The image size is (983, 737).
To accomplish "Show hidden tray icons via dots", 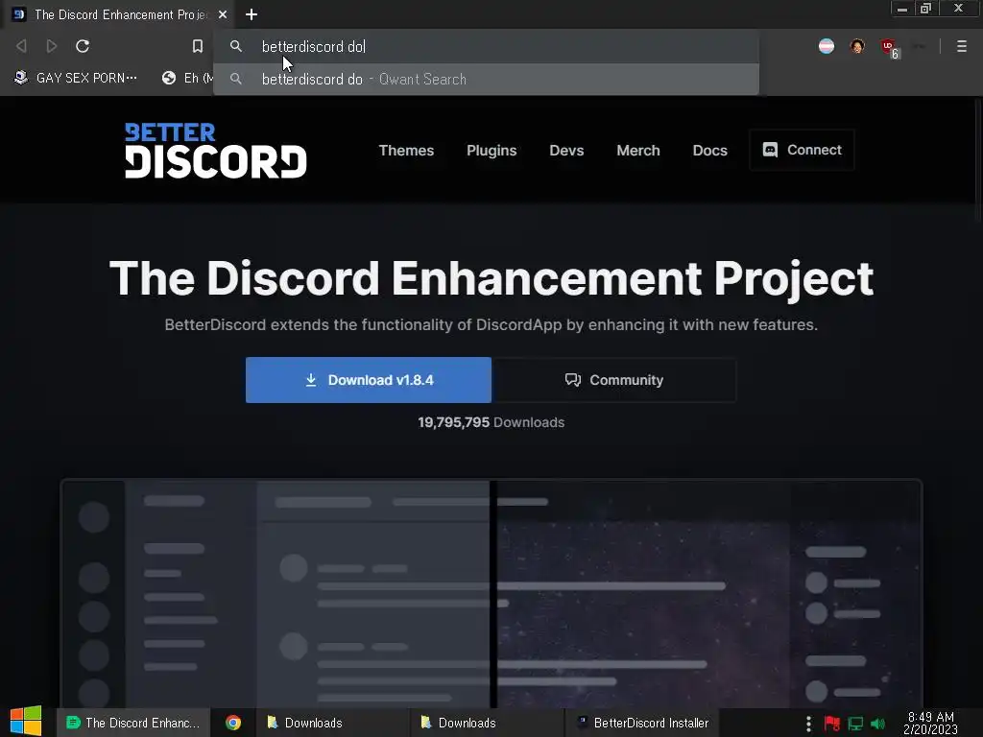I will coord(808,724).
